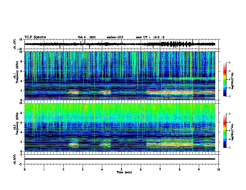The width and height of the screenshot is (246, 190).
Task: Click the 'Time (min)' axis label
Action: (x=124, y=172)
